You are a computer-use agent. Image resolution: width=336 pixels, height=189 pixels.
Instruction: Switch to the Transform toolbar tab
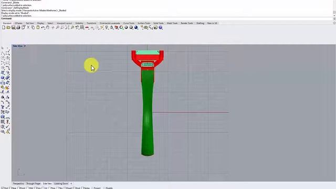click(91, 23)
